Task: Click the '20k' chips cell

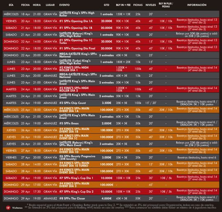Action: (x=138, y=158)
